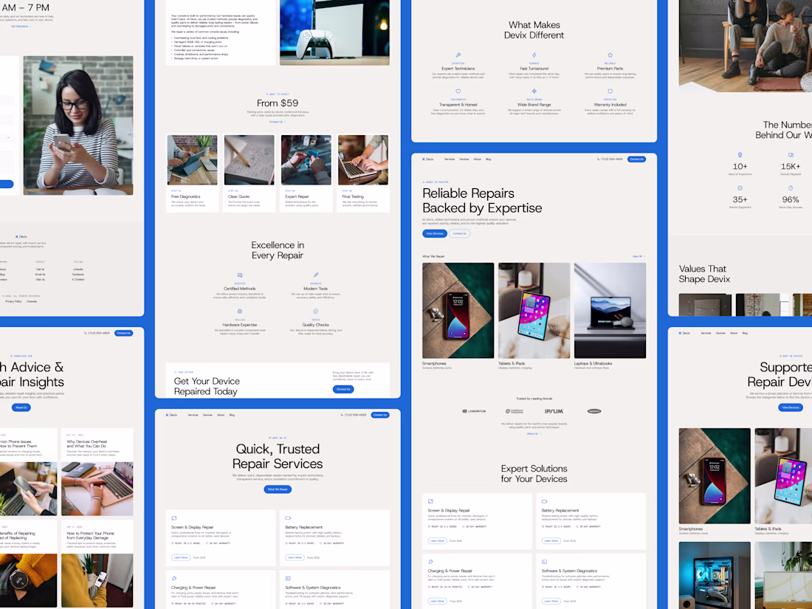Open Blog menu on Reliable Repairs page
The image size is (812, 609).
pos(489,159)
